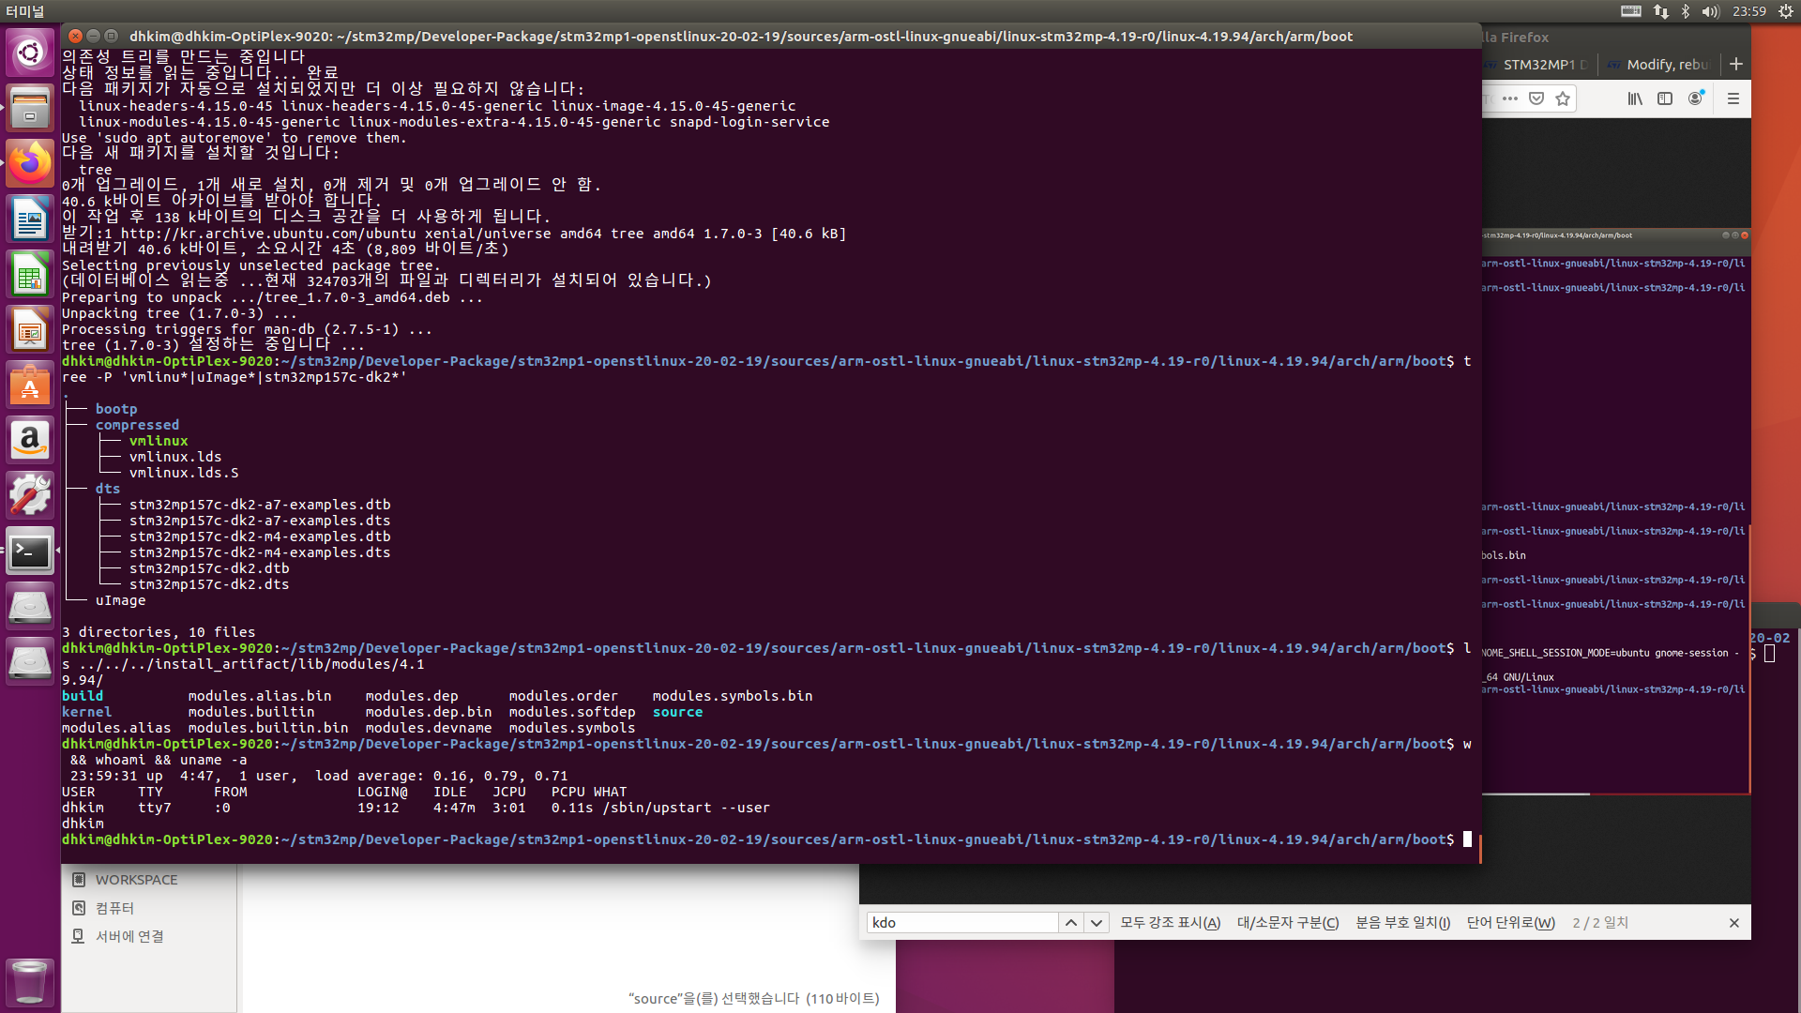Toggle match diacritics (분음 부호 일치)
The image size is (1801, 1013).
pos(1402,923)
